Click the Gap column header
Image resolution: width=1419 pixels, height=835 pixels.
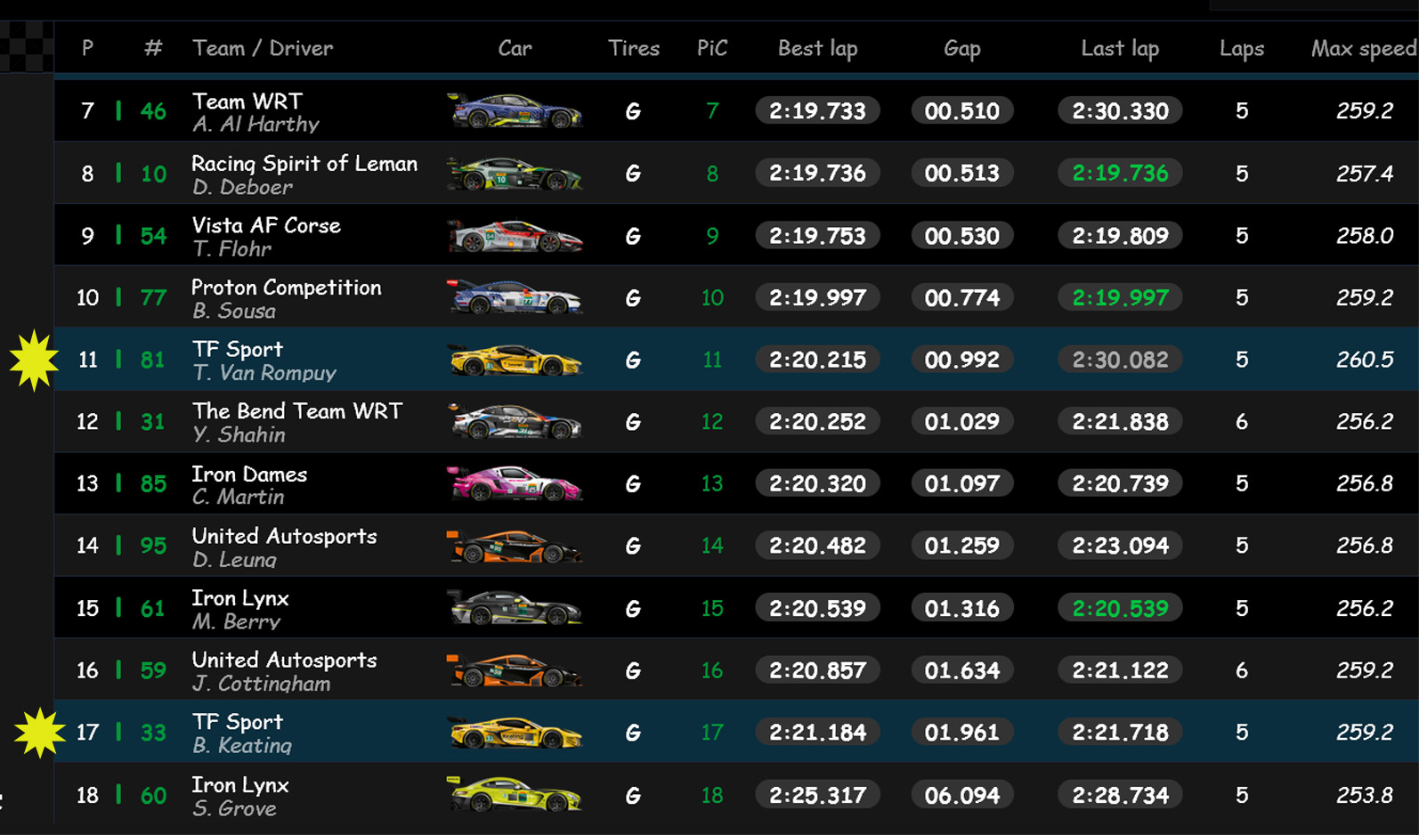pyautogui.click(x=961, y=48)
